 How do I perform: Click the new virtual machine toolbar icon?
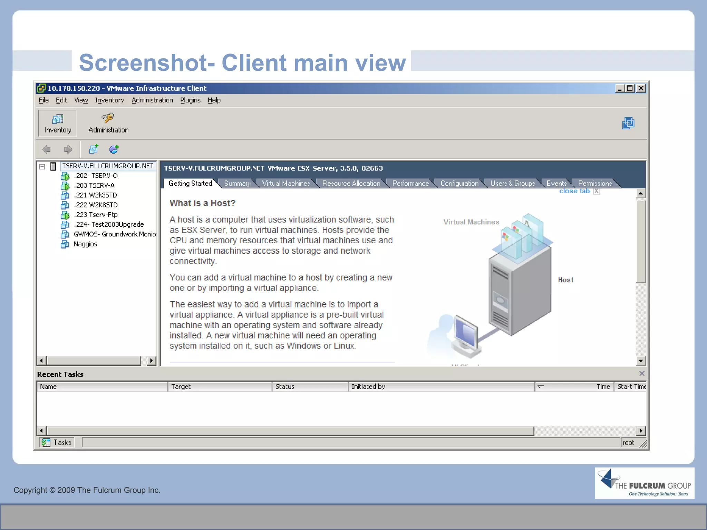click(x=94, y=149)
